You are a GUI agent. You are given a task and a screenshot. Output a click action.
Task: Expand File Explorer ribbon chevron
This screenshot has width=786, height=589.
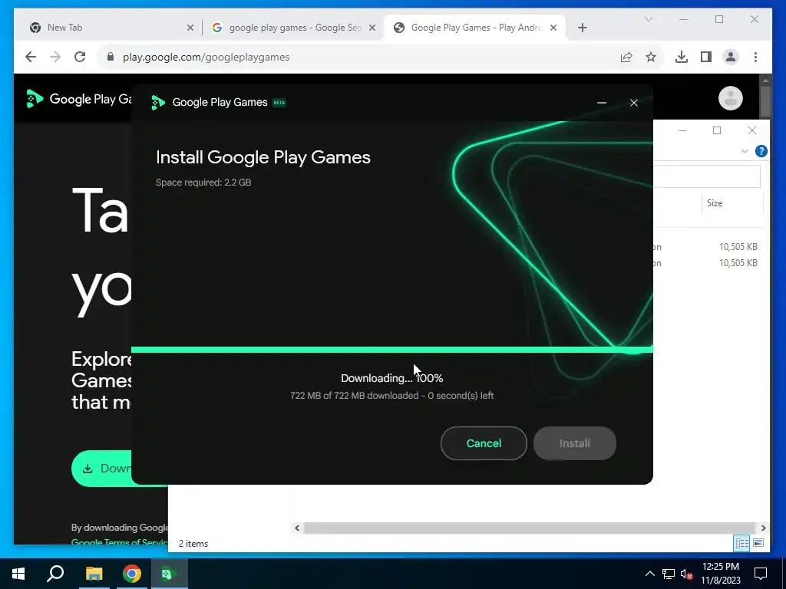point(744,151)
